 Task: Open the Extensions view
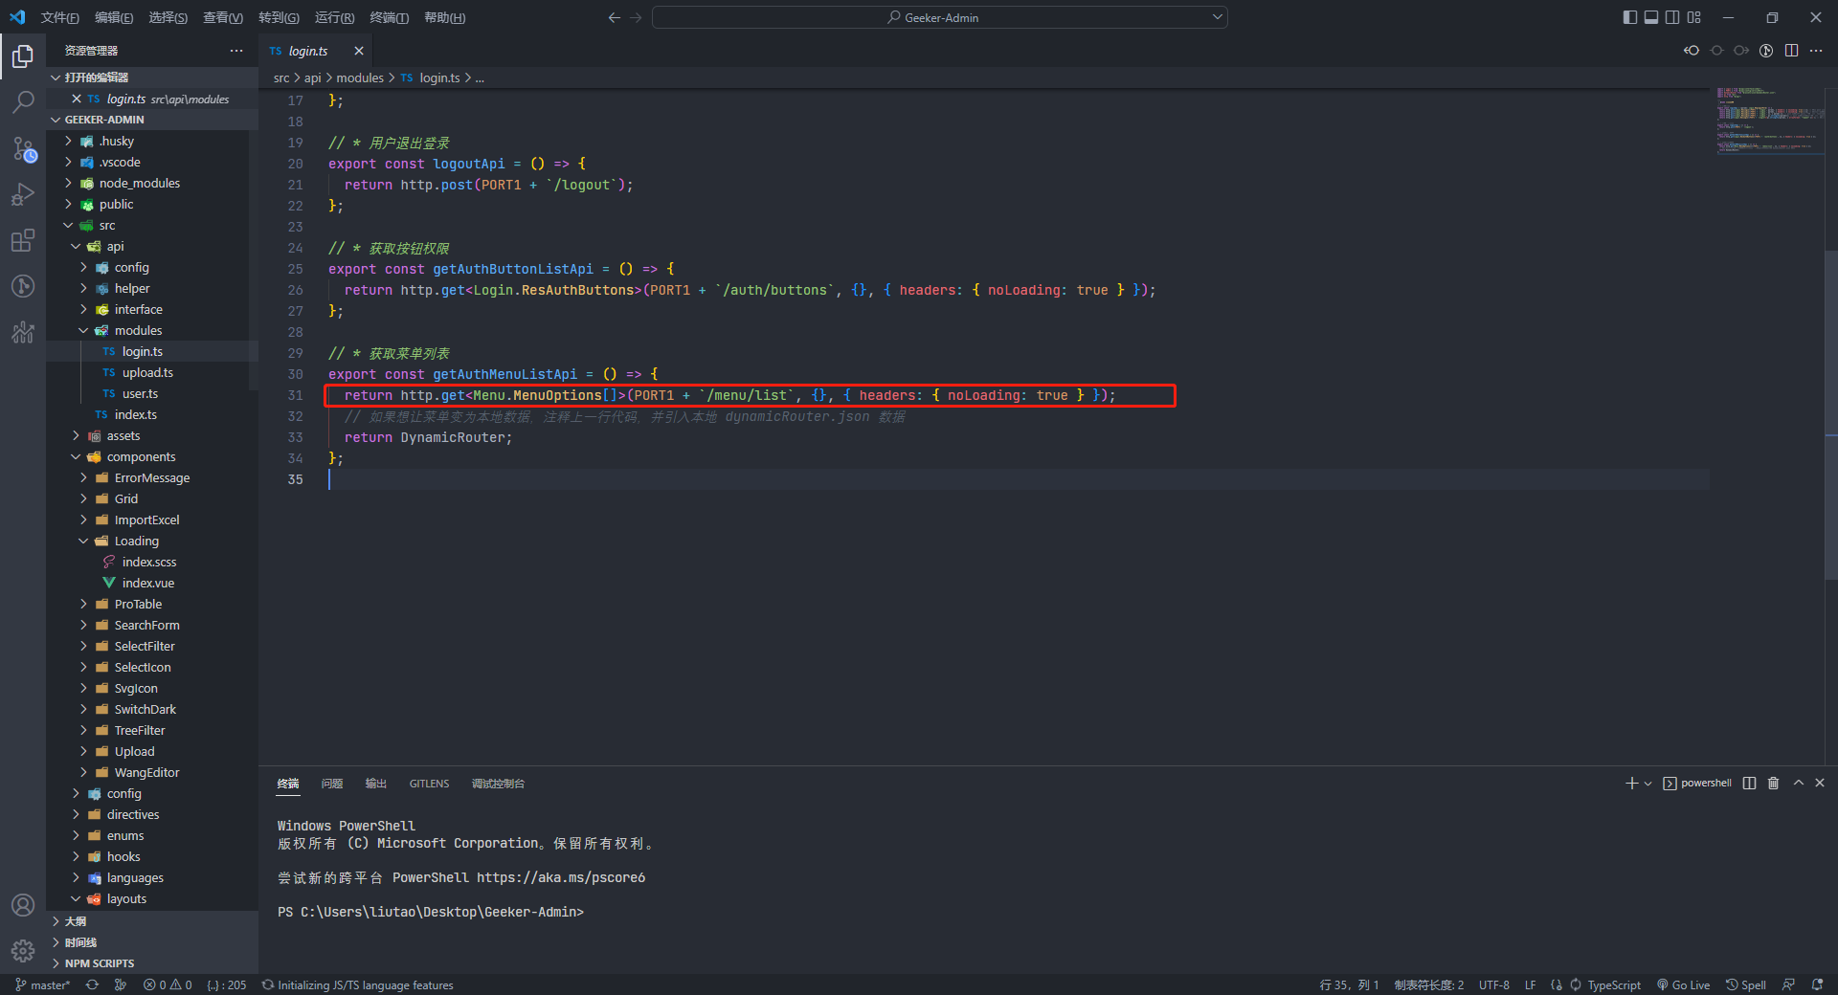tap(23, 240)
